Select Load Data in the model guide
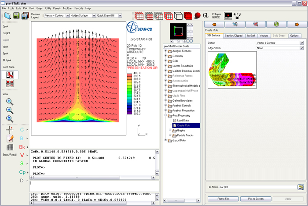 (183, 121)
